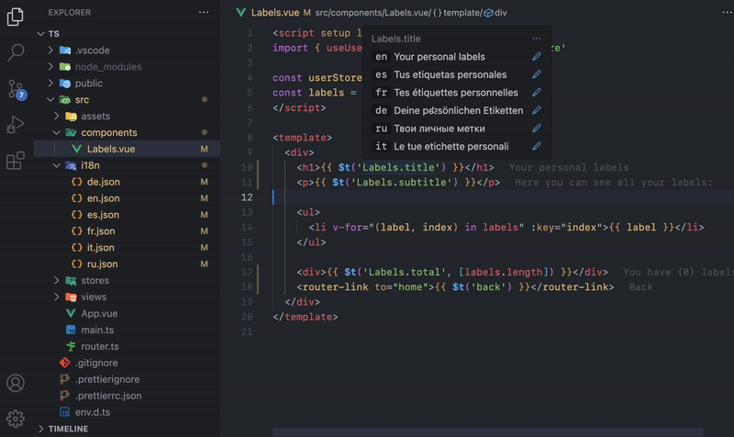Expand the public folder
This screenshot has height=437, width=734.
click(x=50, y=83)
